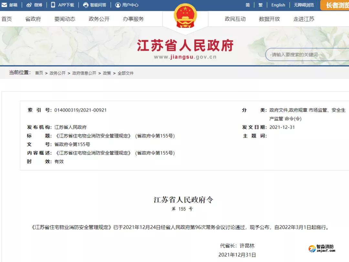Image resolution: width=349 pixels, height=262 pixels.
Task: Open the 数据开放 navigation item
Action: point(269,19)
